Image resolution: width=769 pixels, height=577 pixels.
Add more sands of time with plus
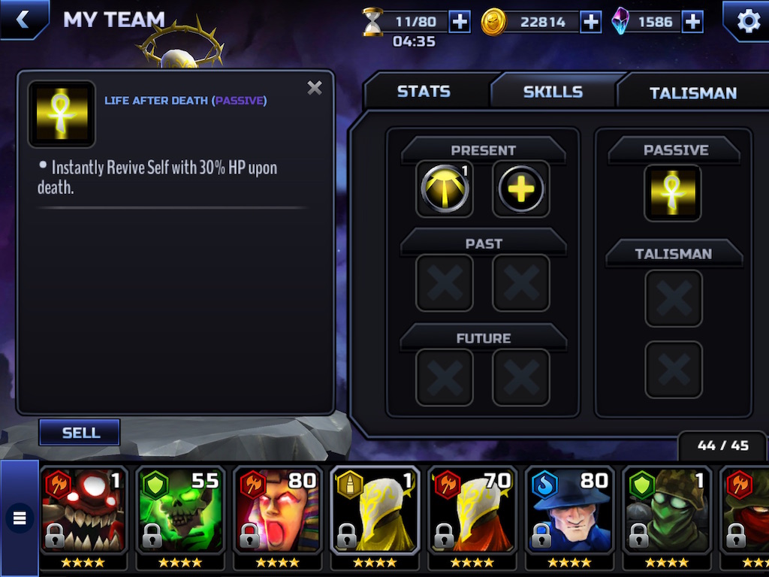point(460,22)
